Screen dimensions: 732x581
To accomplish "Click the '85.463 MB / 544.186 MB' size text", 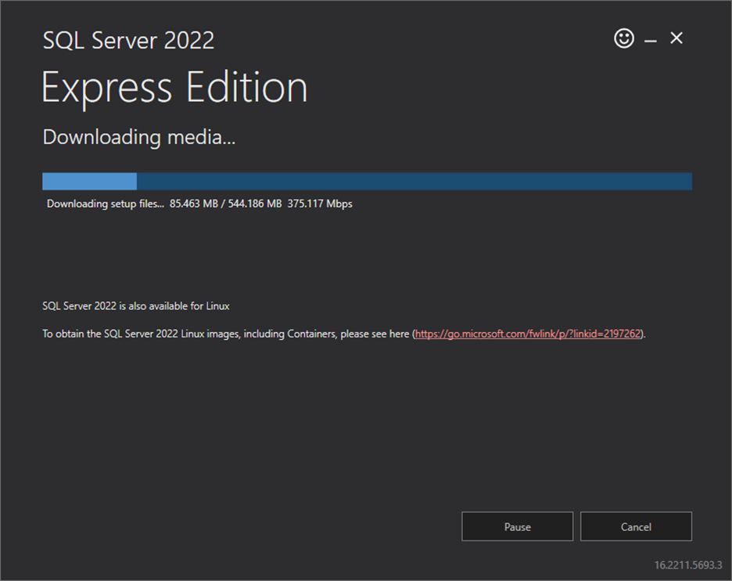I will (225, 204).
